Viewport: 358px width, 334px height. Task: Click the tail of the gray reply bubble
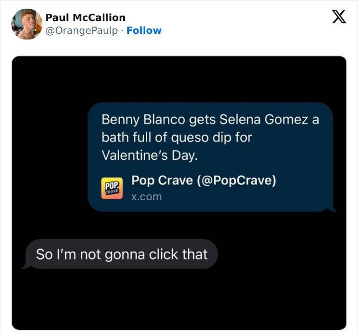pyautogui.click(x=24, y=266)
